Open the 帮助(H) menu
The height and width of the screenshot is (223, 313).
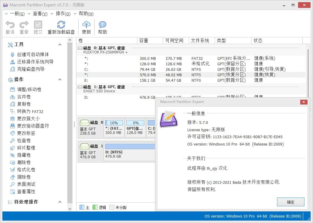(86, 14)
